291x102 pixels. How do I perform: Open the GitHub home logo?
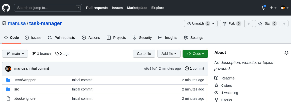click(6, 8)
